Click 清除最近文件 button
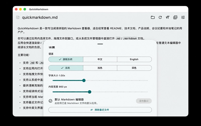 coord(100,110)
